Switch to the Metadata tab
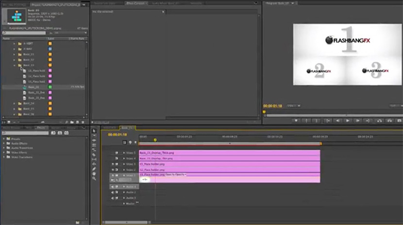This screenshot has width=403, height=225. point(196,3)
